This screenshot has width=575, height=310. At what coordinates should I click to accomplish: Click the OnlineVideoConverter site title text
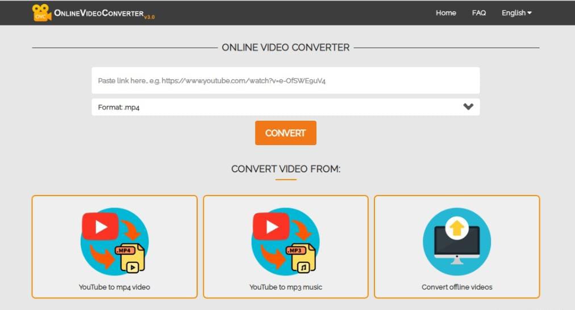click(99, 13)
